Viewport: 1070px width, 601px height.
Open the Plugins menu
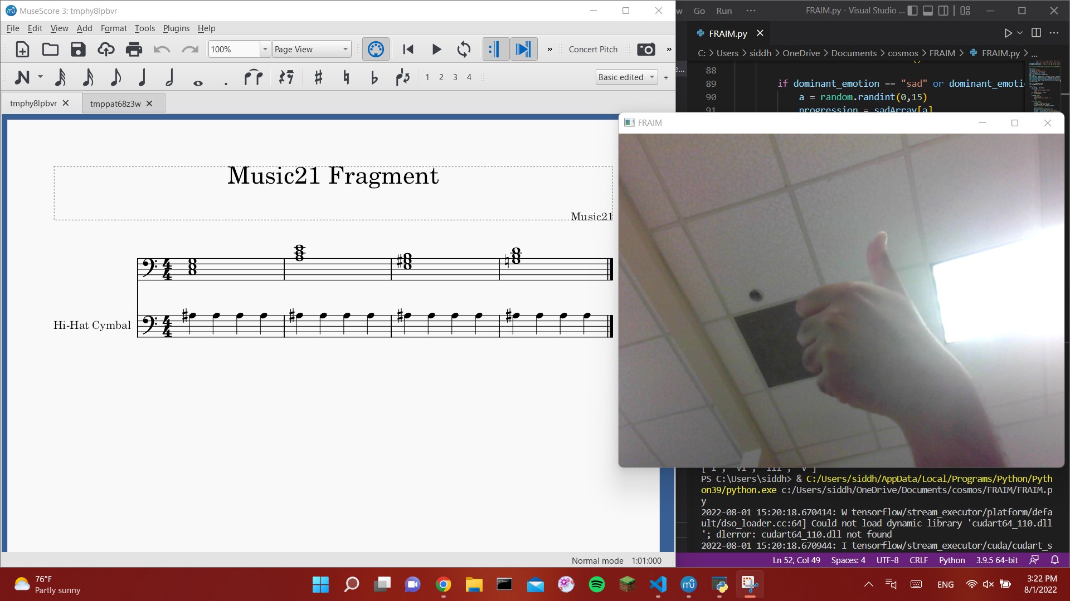(x=176, y=28)
